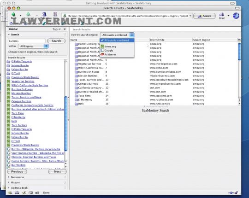Click the chrome:// URL address field
Viewport: 249px width, 198px height.
(x=127, y=16)
